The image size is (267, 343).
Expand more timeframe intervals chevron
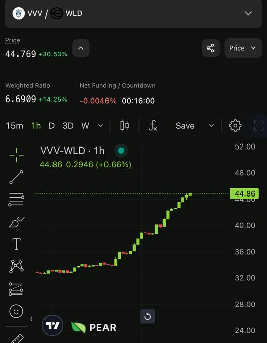[x=100, y=126]
